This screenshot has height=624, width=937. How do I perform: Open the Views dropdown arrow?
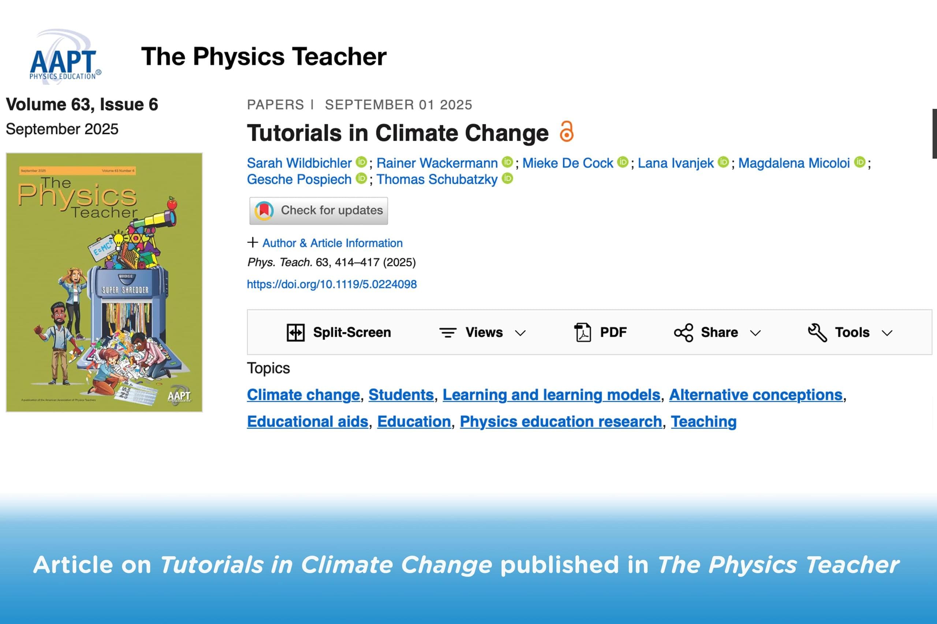pyautogui.click(x=520, y=333)
